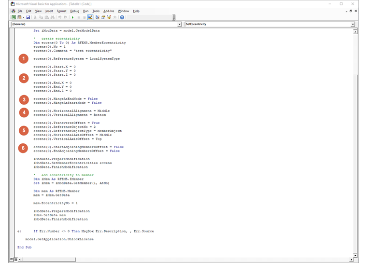Click the Excel icon left of the File menu
The image size is (367, 263).
(14, 11)
